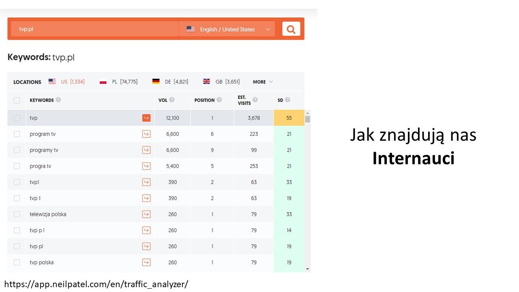Screen dimensions: 519x292
Task: Check the box for tvp 1
Action: click(17, 198)
